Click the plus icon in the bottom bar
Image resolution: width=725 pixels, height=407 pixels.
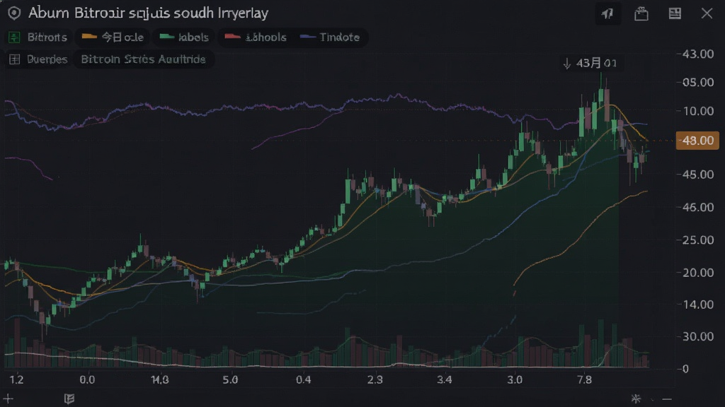[x=8, y=399]
